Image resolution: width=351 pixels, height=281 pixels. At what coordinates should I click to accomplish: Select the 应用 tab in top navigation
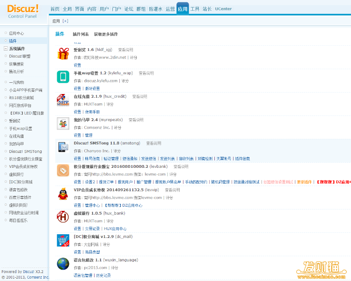(x=183, y=9)
